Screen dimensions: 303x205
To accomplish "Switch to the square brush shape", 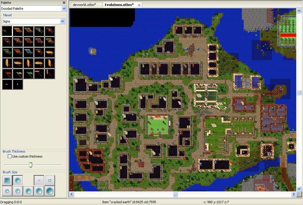I will coord(7,180).
